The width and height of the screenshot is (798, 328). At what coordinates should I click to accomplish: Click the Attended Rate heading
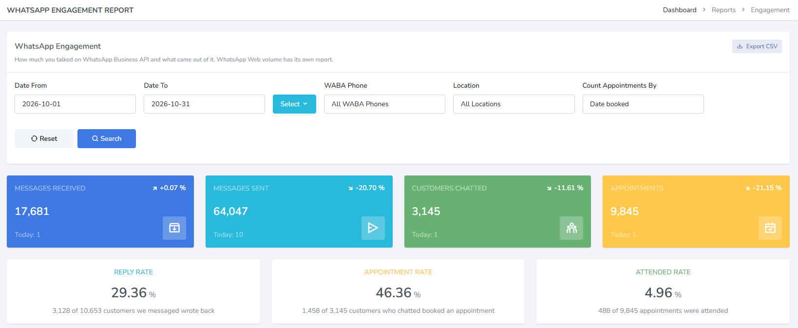663,272
